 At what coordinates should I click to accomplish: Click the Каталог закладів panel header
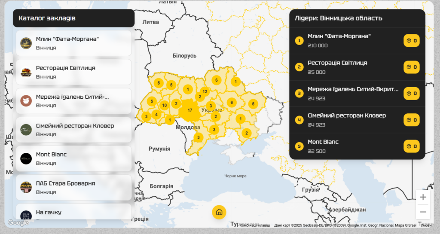[73, 18]
